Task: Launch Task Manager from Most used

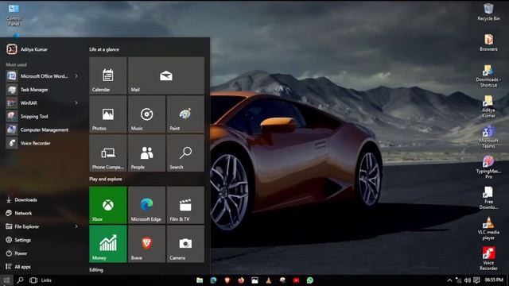Action: (x=42, y=90)
